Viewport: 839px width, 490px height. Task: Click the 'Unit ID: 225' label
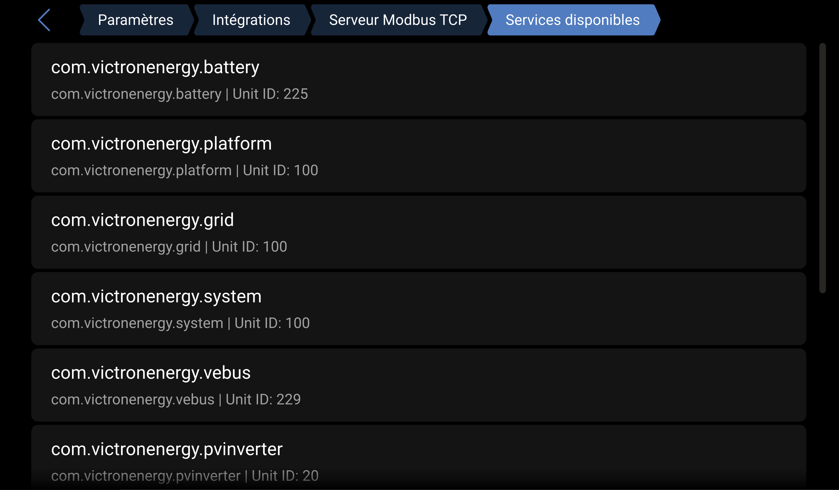point(270,94)
